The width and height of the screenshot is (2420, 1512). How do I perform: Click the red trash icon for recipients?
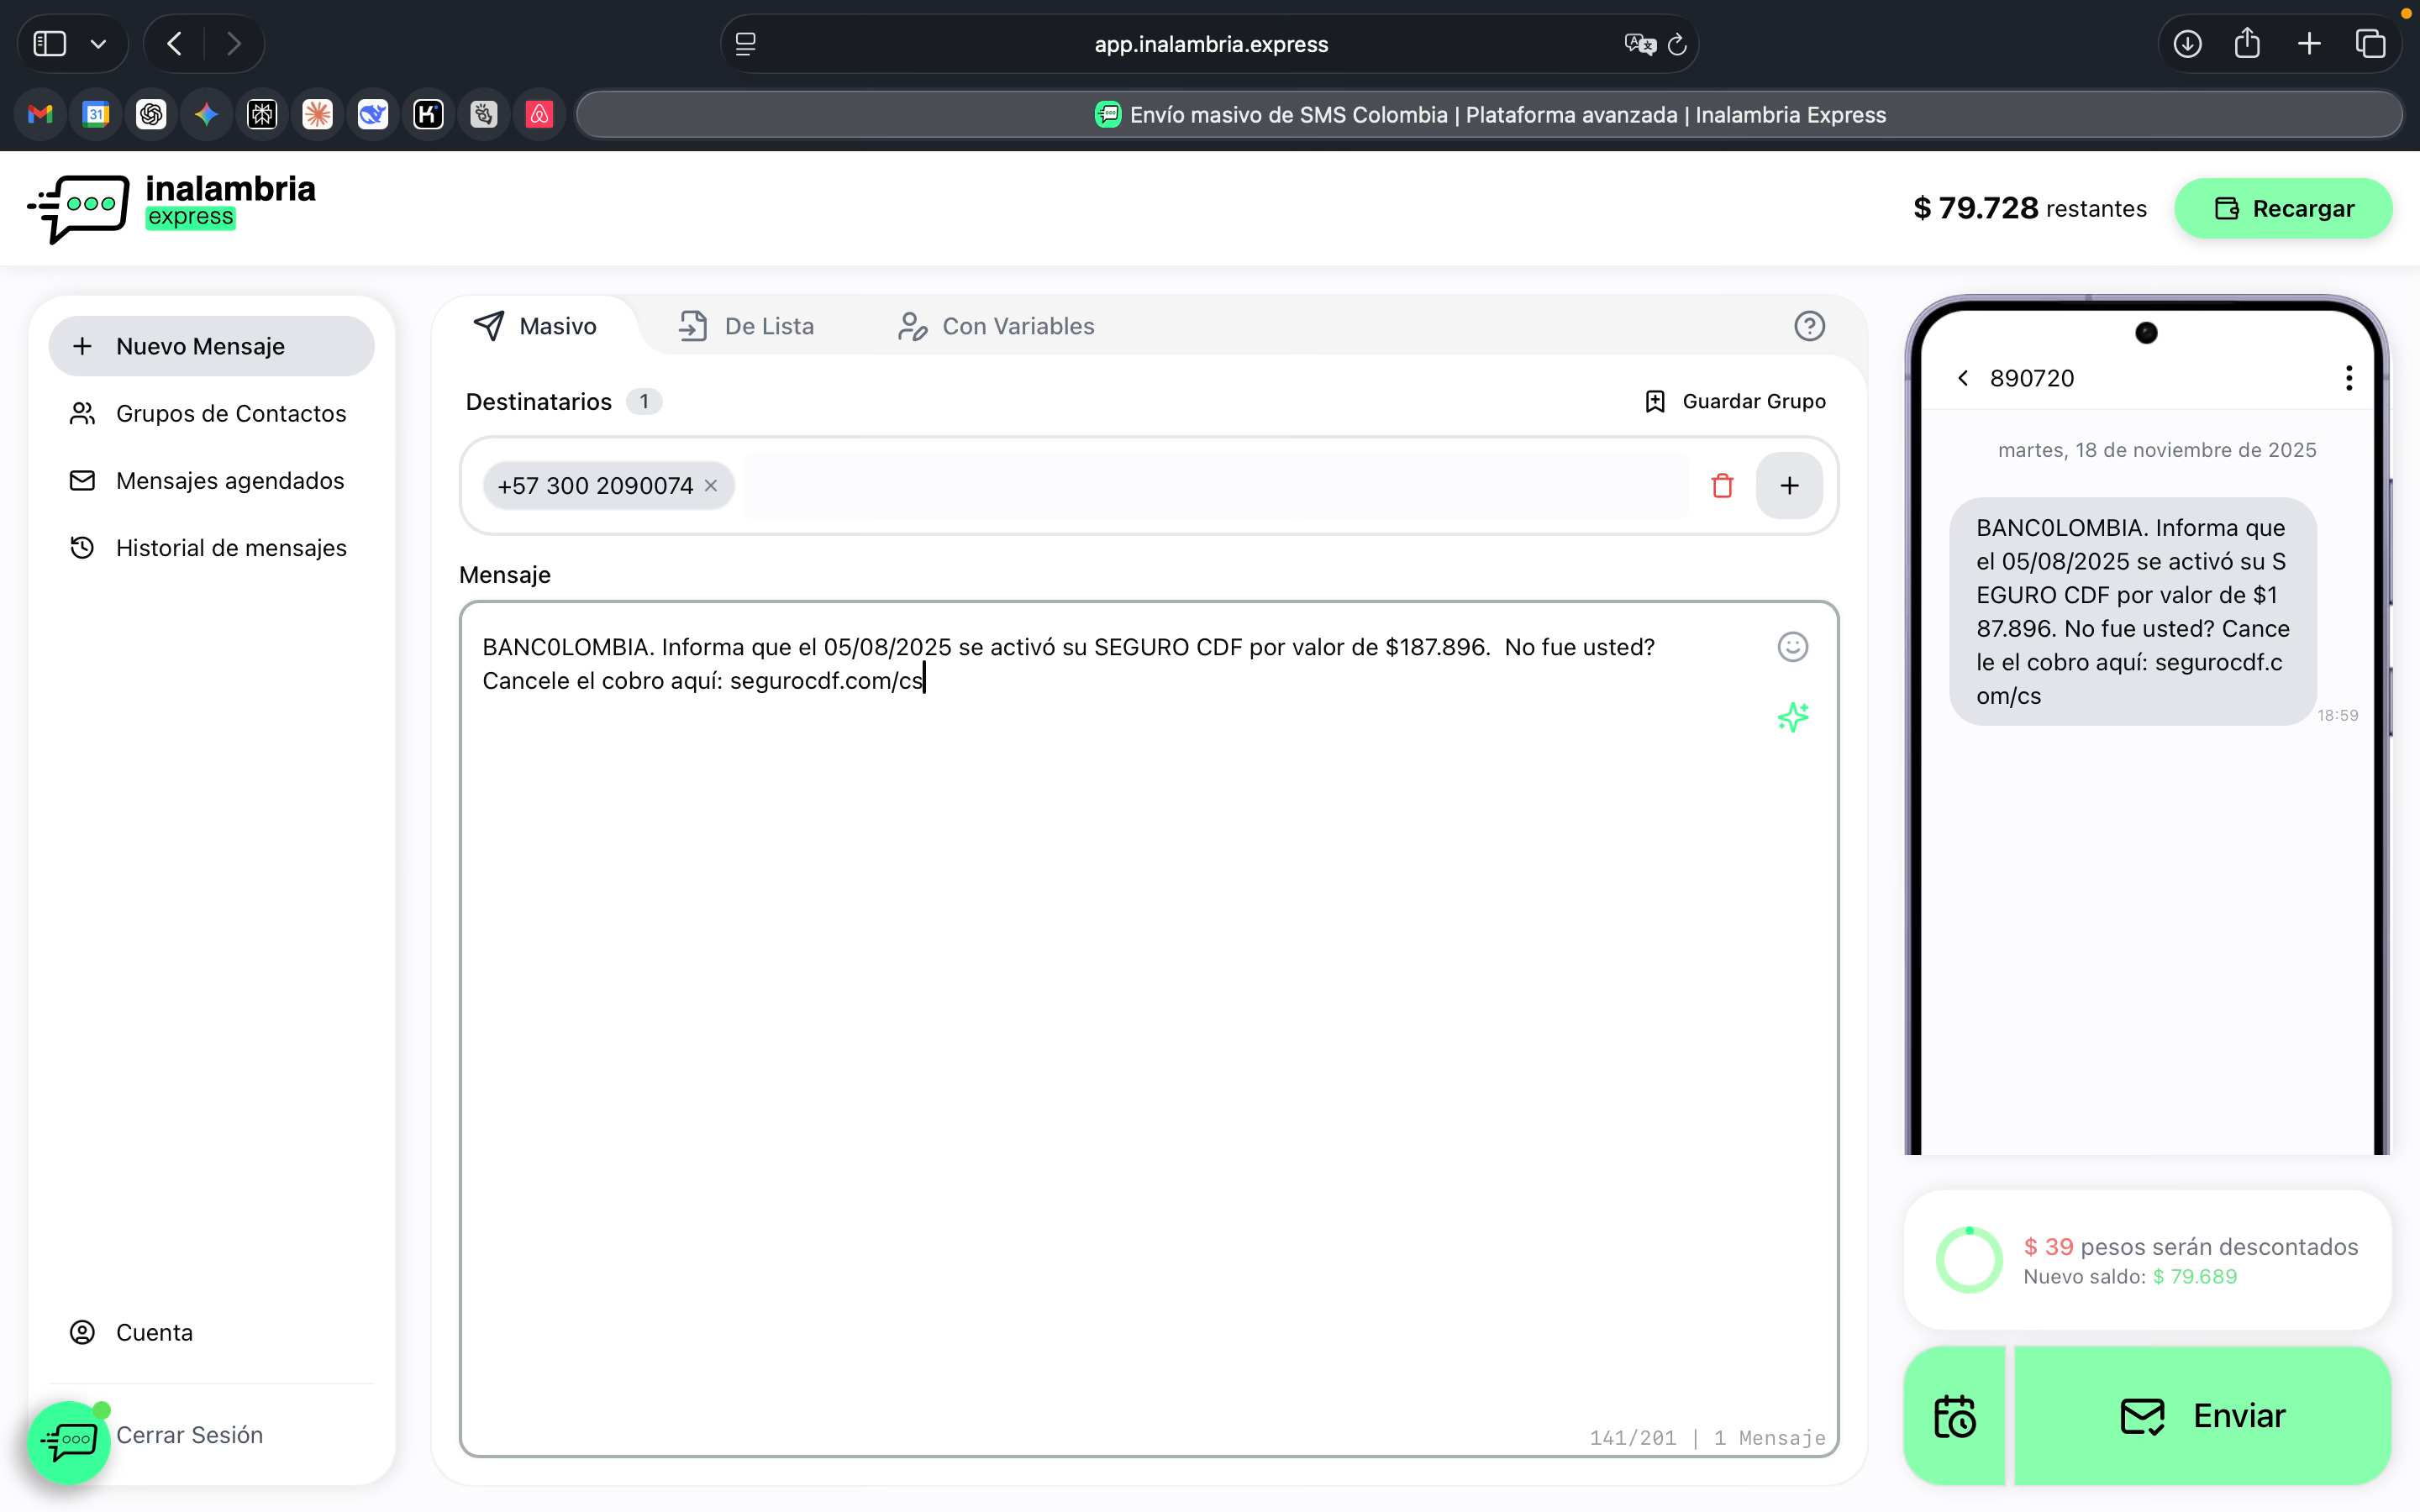click(1721, 486)
